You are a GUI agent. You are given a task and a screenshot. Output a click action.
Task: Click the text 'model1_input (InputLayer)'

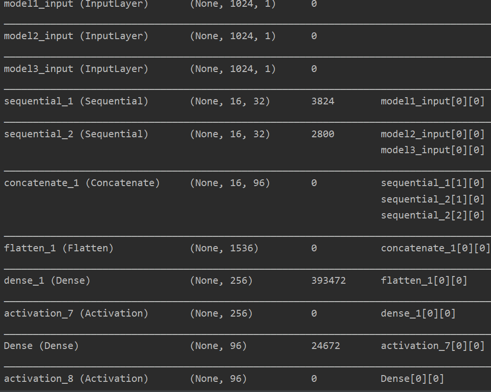click(76, 4)
